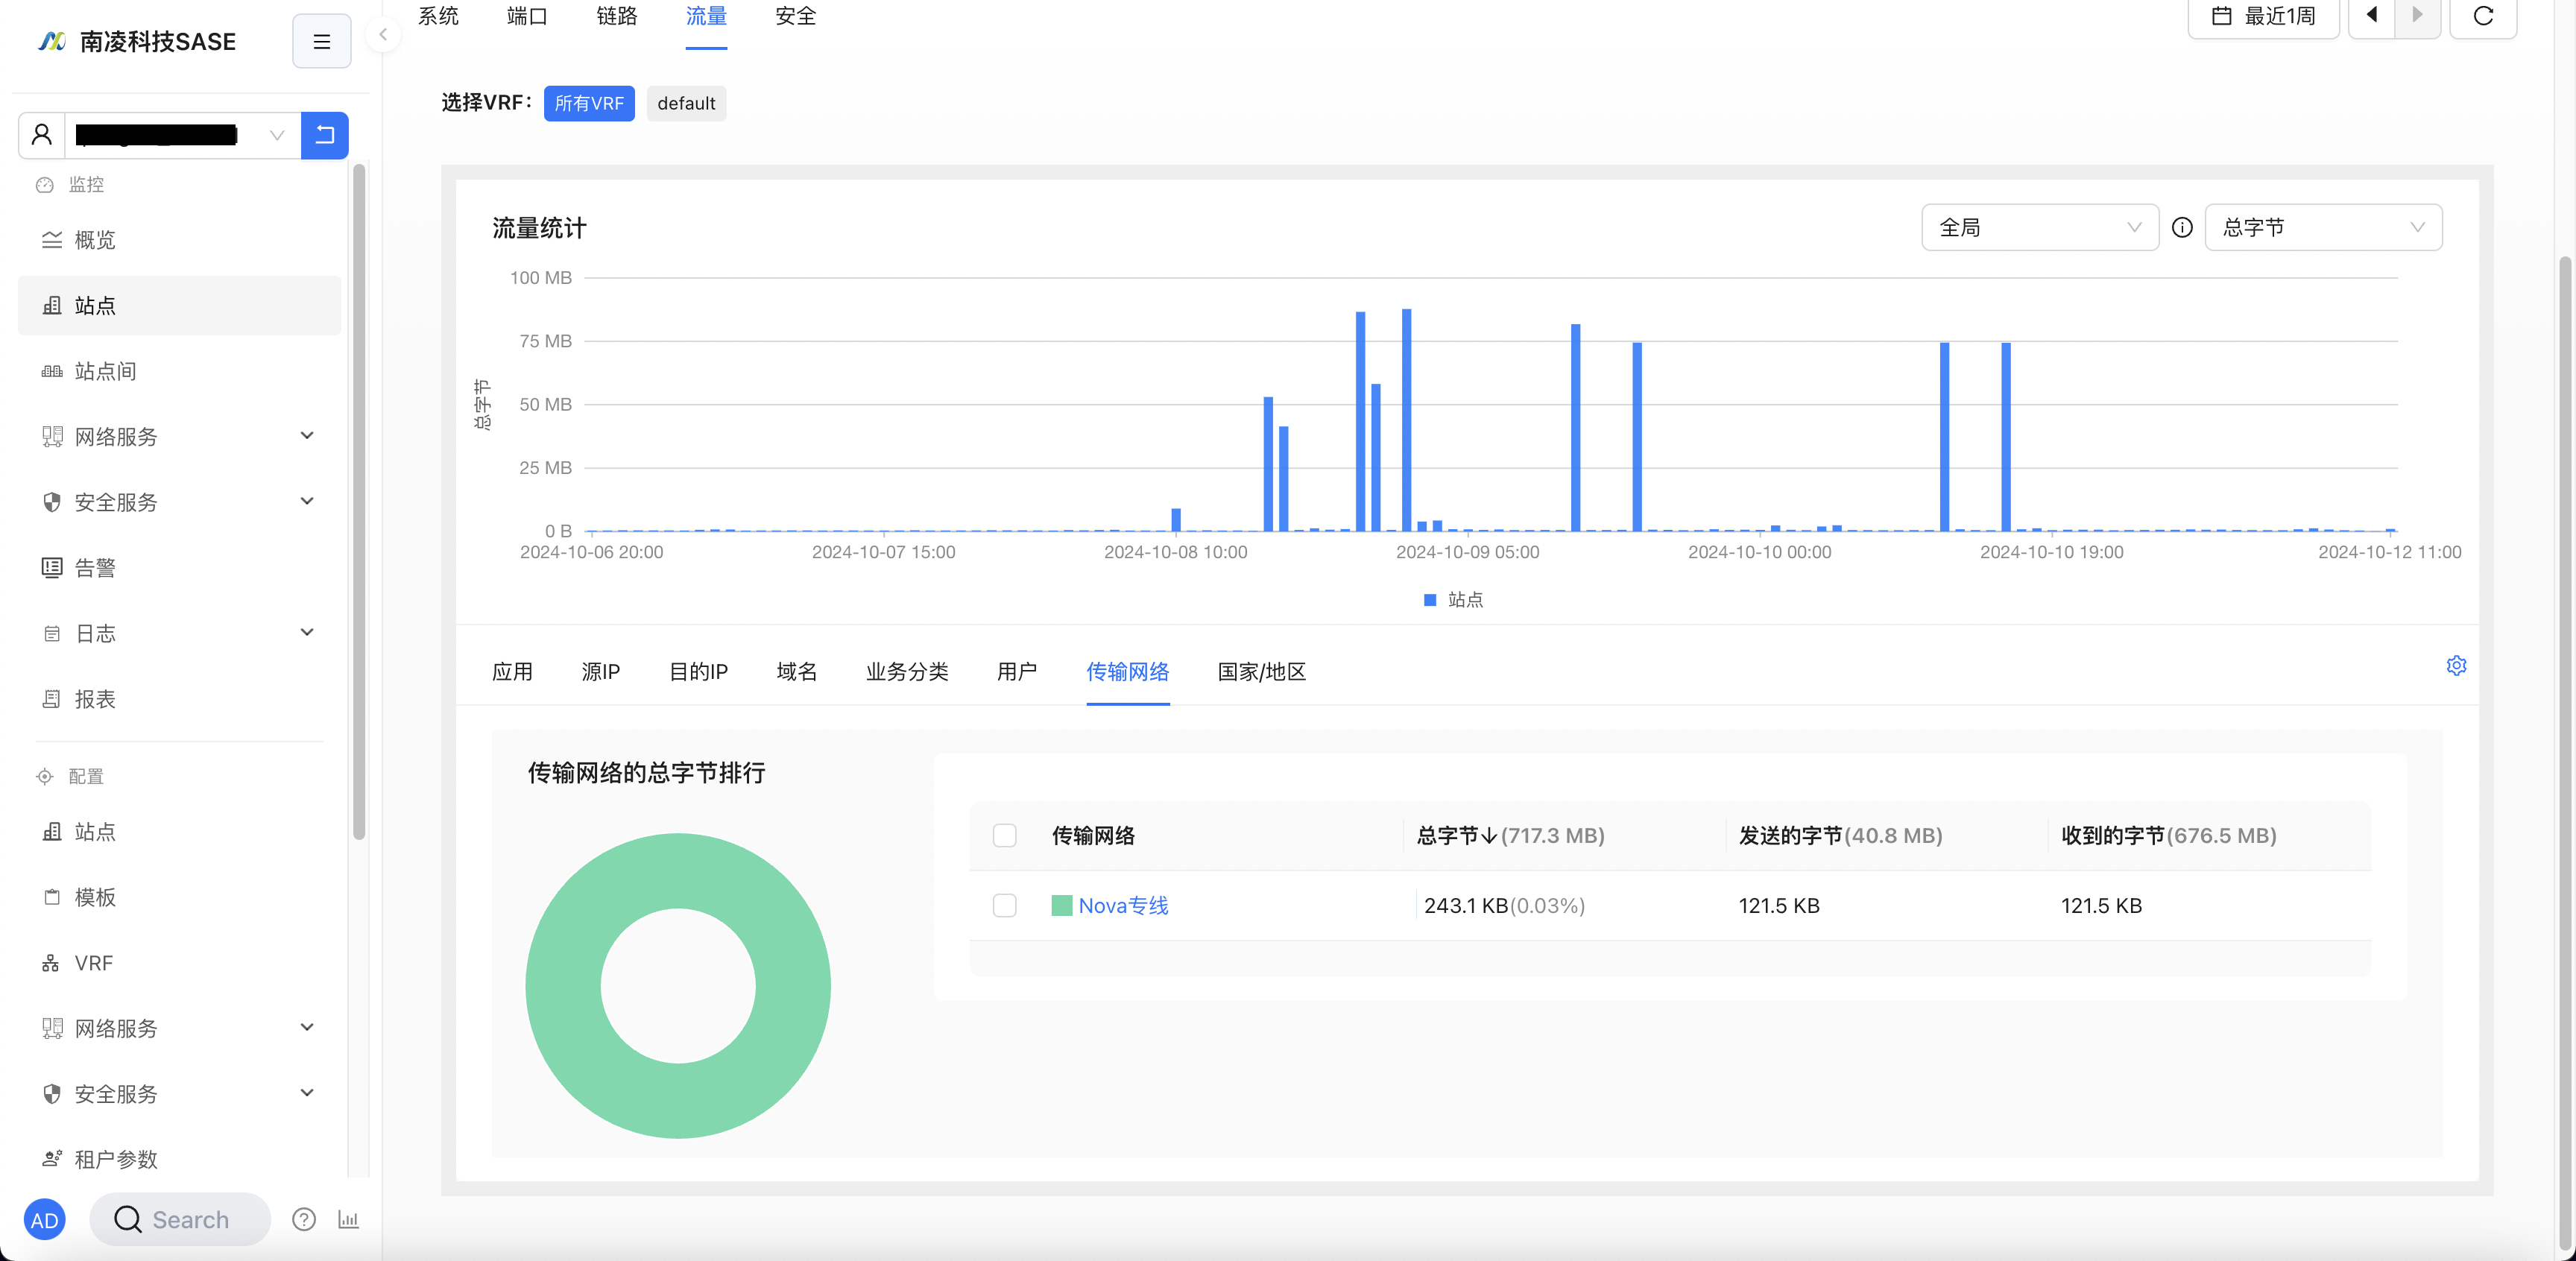Open the 报表 reports page
Image resolution: width=2576 pixels, height=1261 pixels.
pos(180,699)
